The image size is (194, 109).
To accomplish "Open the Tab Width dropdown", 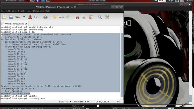I will click(81, 102).
